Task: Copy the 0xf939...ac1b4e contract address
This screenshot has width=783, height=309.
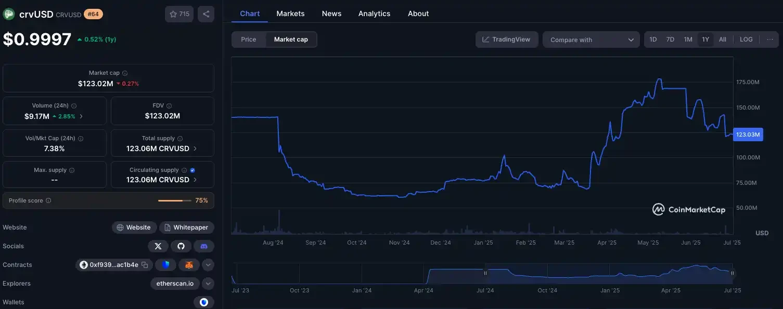Action: tap(145, 265)
